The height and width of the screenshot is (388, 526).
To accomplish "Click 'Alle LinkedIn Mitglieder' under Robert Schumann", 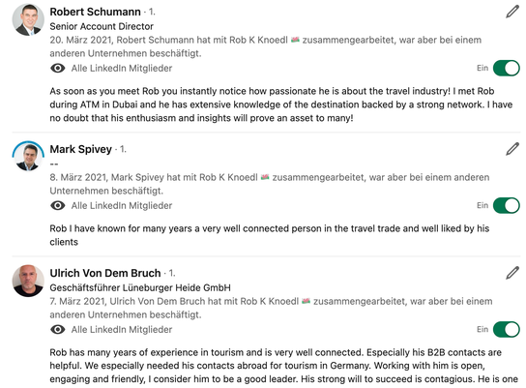I will click(122, 68).
